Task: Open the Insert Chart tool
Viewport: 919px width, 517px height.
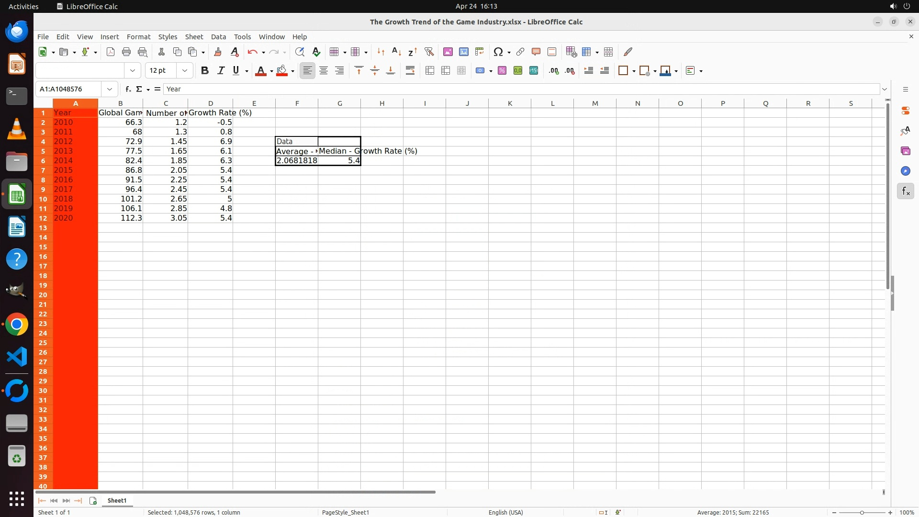Action: point(463,52)
